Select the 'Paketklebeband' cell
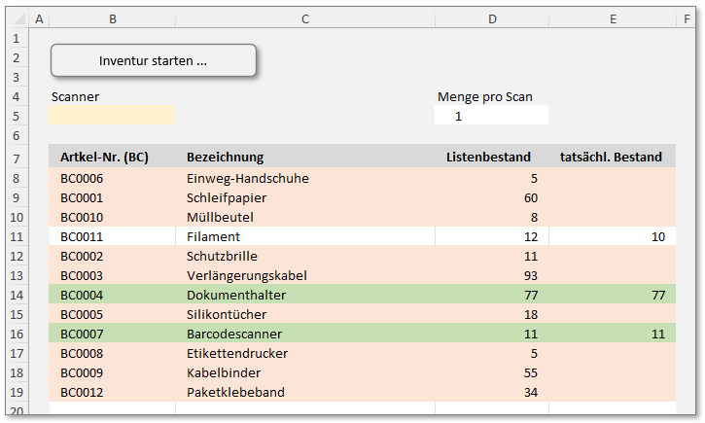Screen dimensions: 705x423 (x=236, y=392)
